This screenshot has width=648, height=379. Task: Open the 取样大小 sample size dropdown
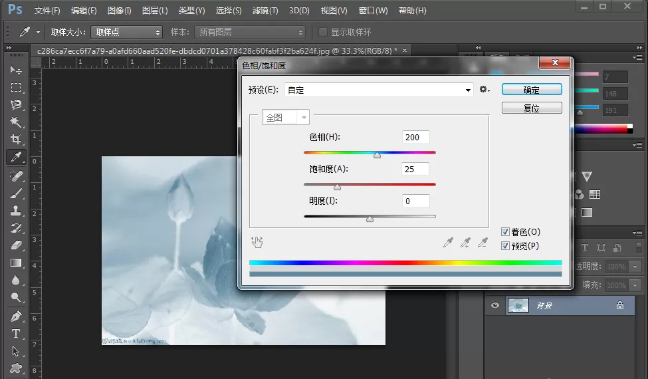coord(126,32)
